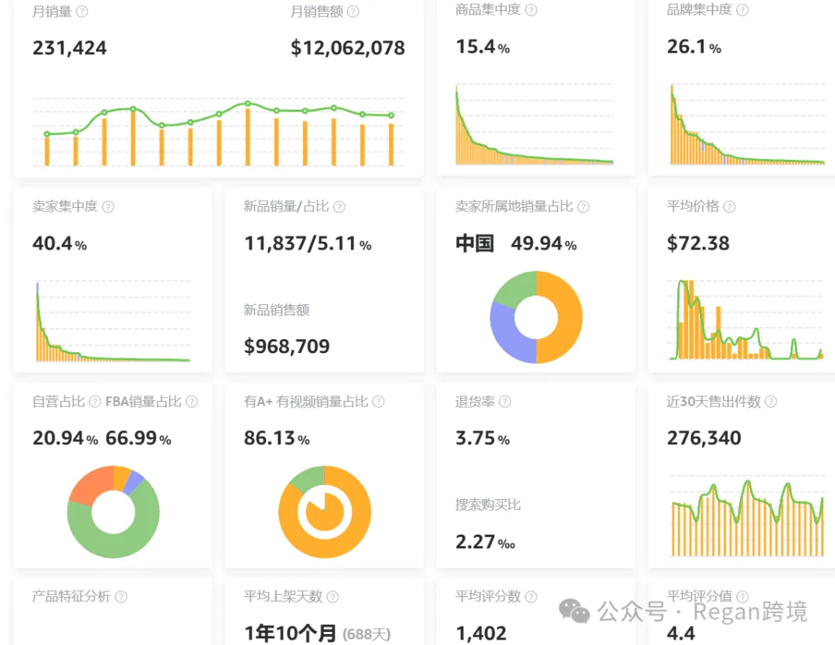This screenshot has width=835, height=645.
Task: Click the help icon beside 月销量
Action: click(82, 11)
